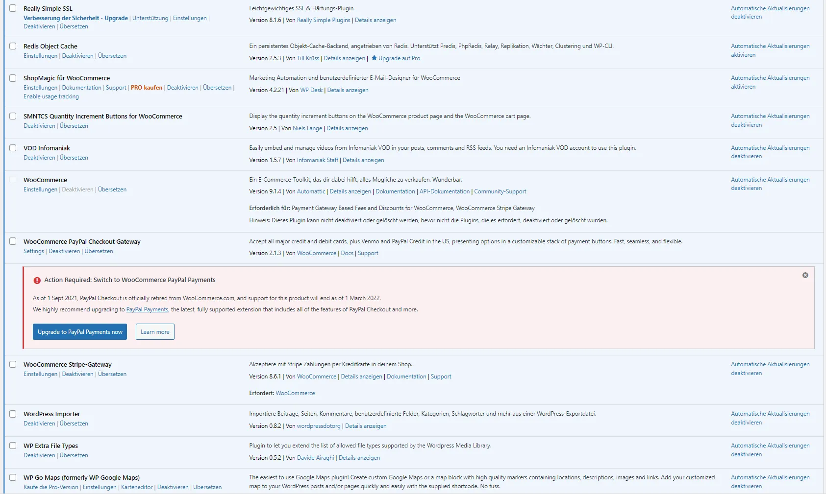Open the Learn more button in the notice
The image size is (826, 494).
point(155,332)
